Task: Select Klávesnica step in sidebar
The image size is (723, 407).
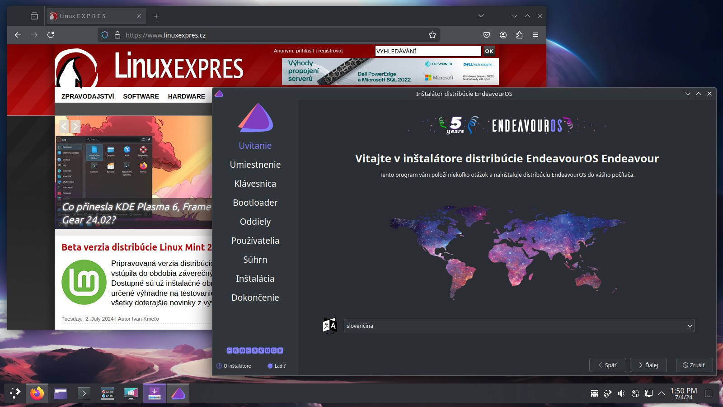Action: [x=255, y=184]
